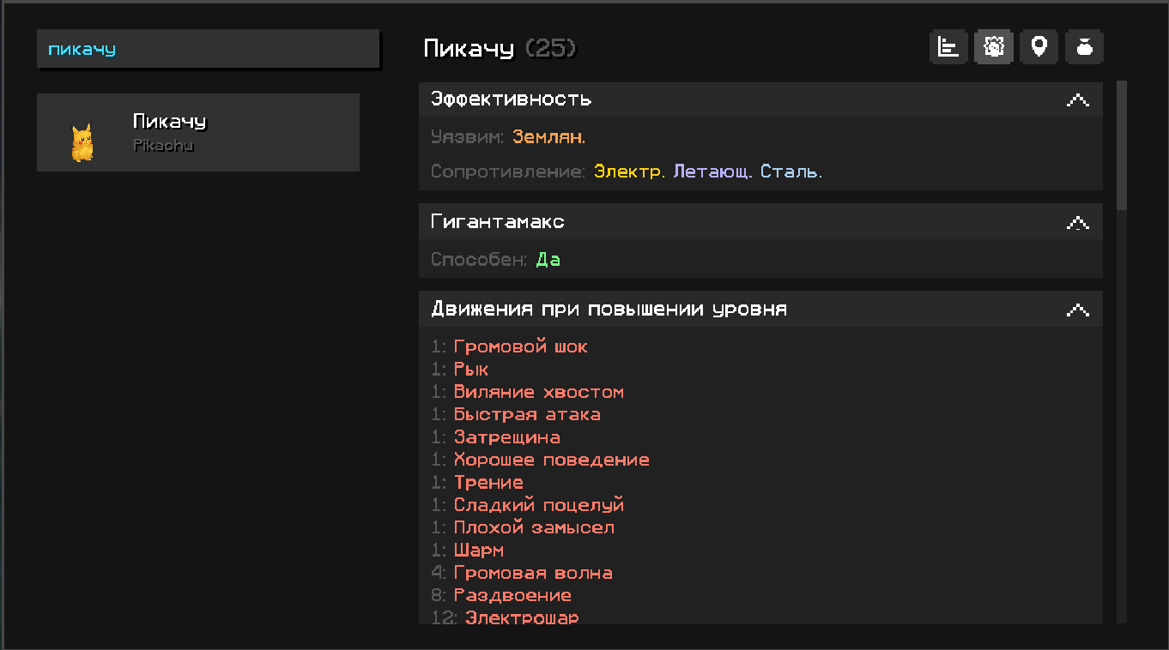Click the Способен: label
This screenshot has height=650, width=1169.
pos(479,259)
